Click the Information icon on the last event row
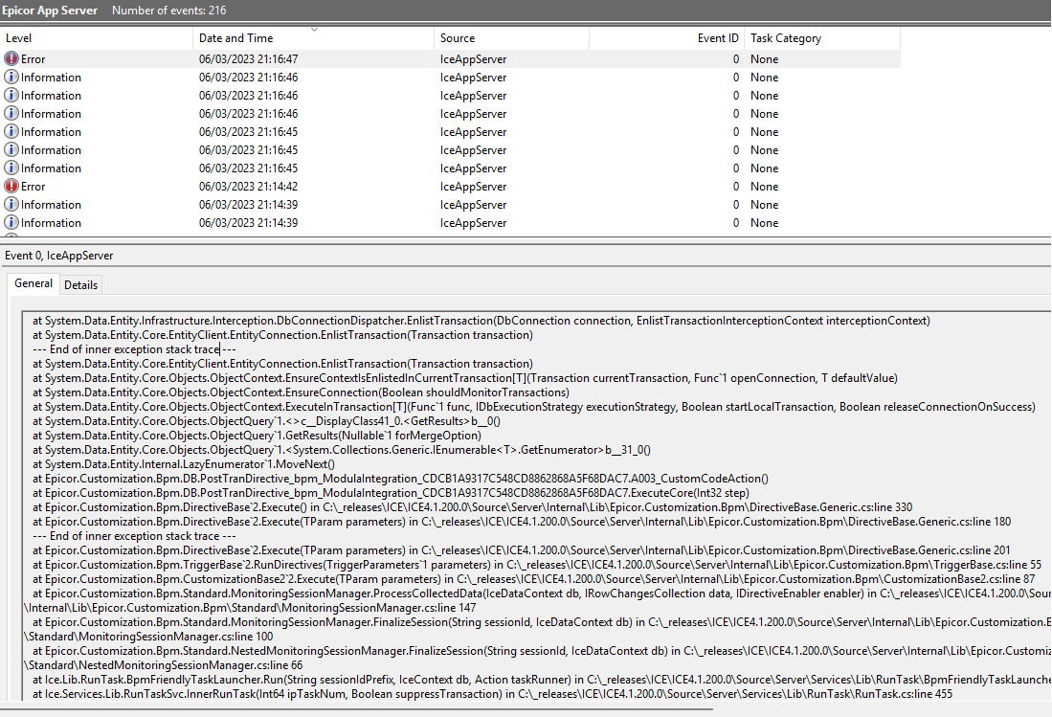The width and height of the screenshot is (1052, 717). coord(12,222)
